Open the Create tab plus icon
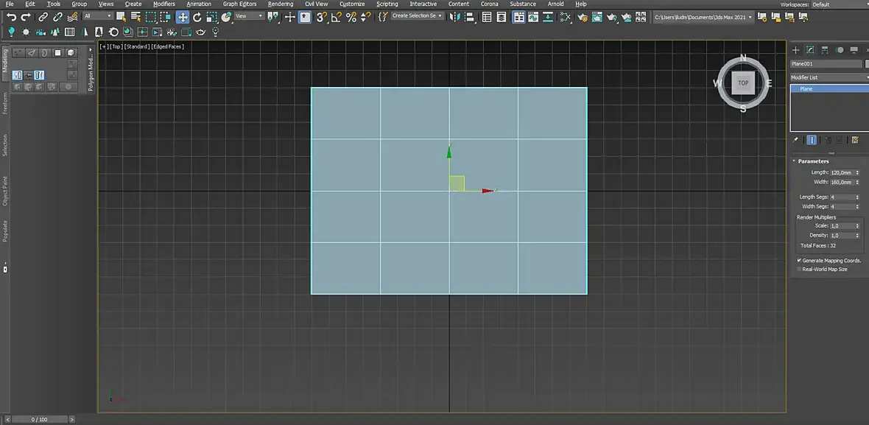869x425 pixels. (795, 50)
